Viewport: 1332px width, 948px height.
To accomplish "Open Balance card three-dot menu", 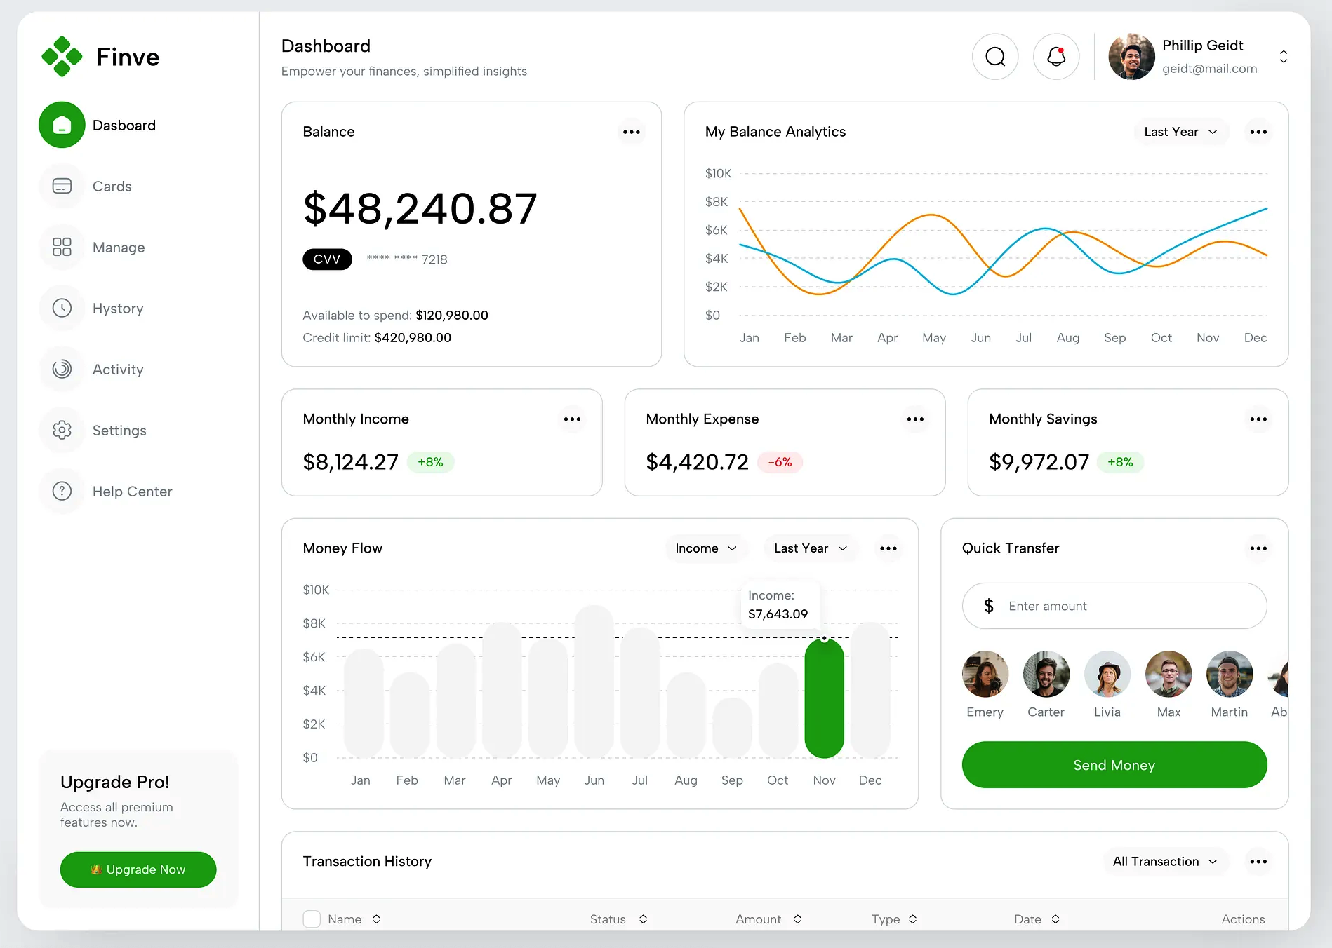I will coord(631,132).
